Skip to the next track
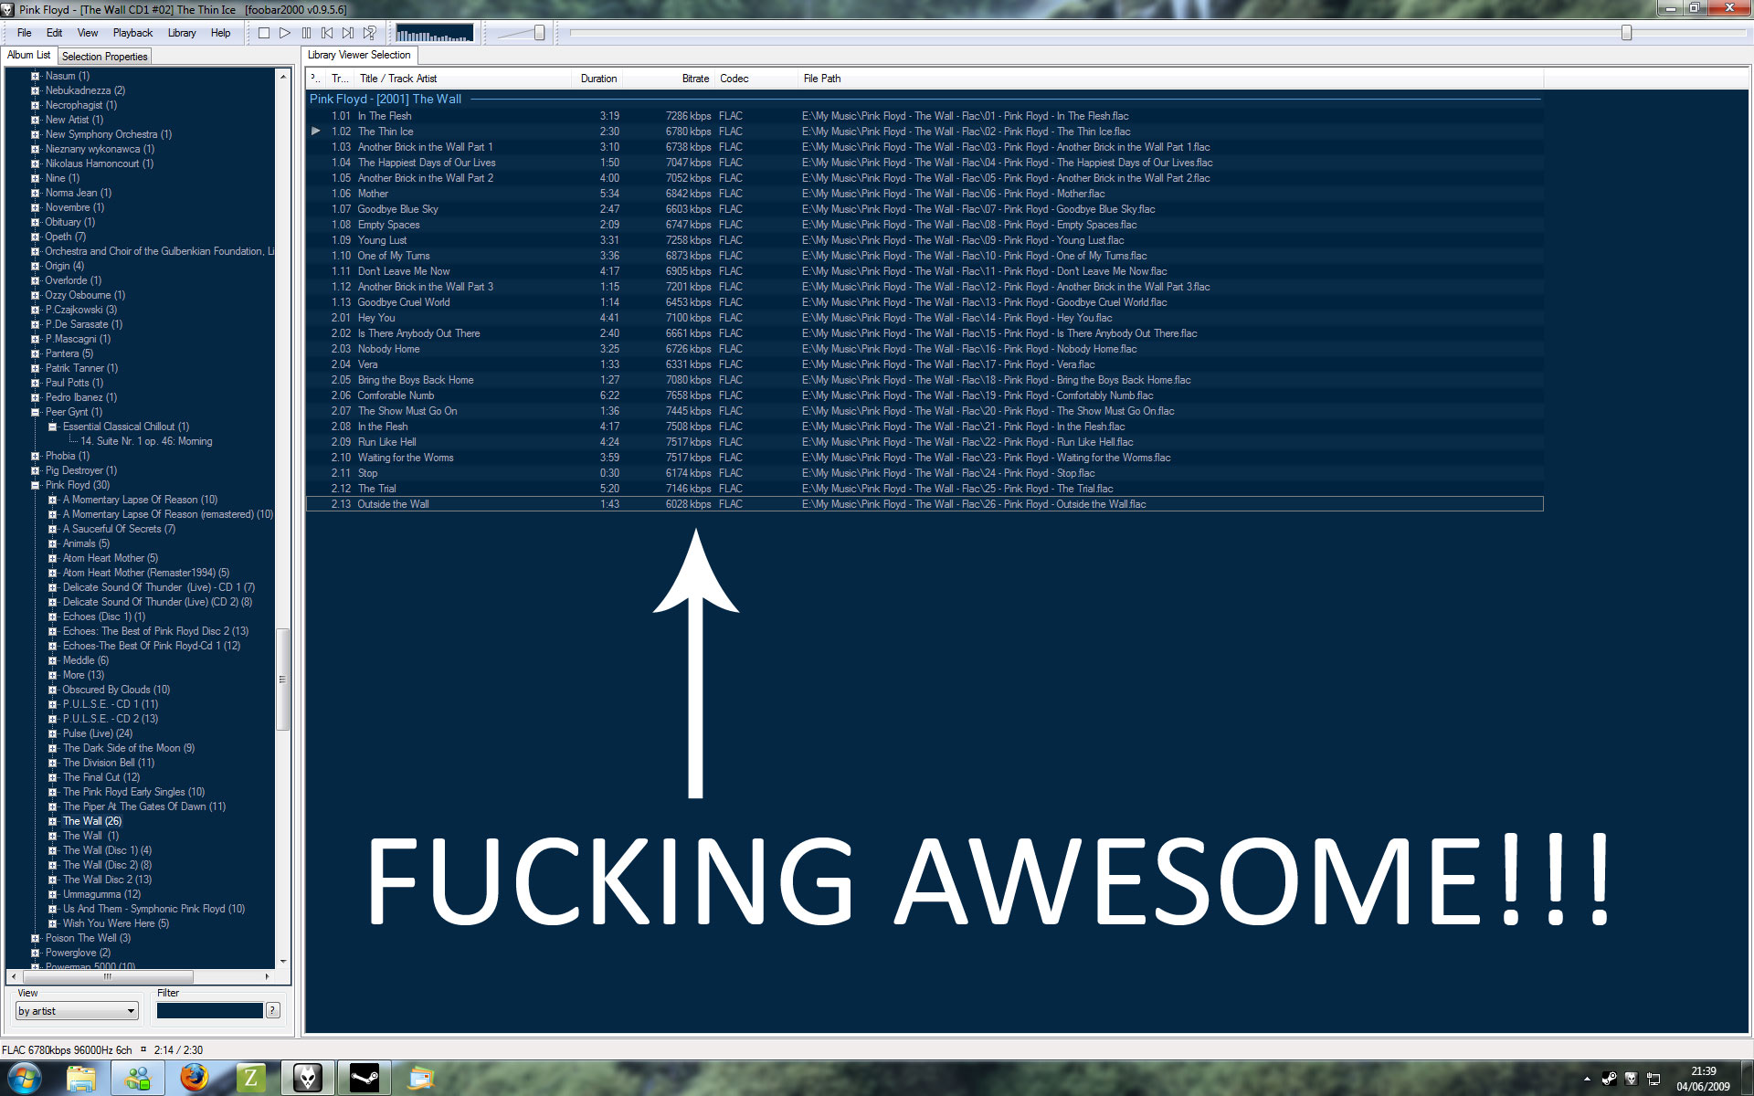 (348, 33)
